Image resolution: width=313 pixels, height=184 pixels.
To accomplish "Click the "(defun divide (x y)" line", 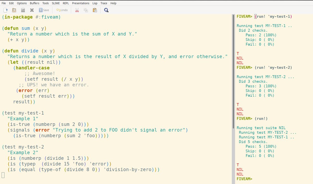I will click(28, 51).
